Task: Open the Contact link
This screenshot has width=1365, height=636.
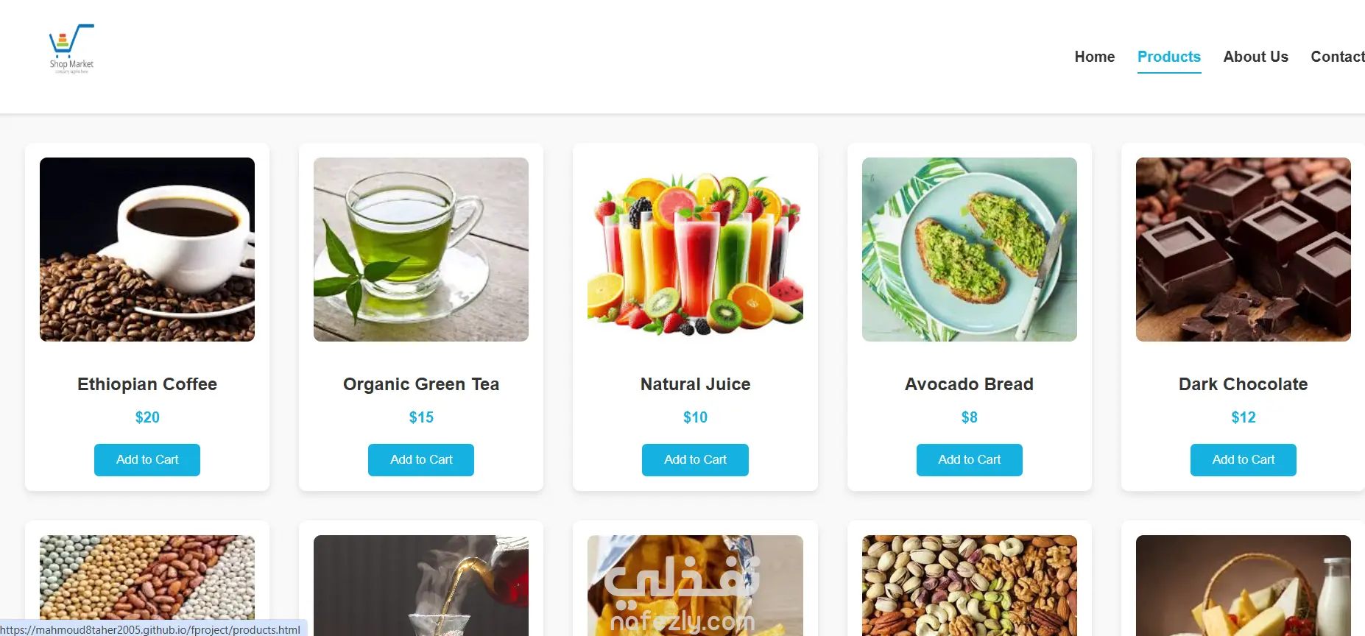Action: tap(1337, 57)
